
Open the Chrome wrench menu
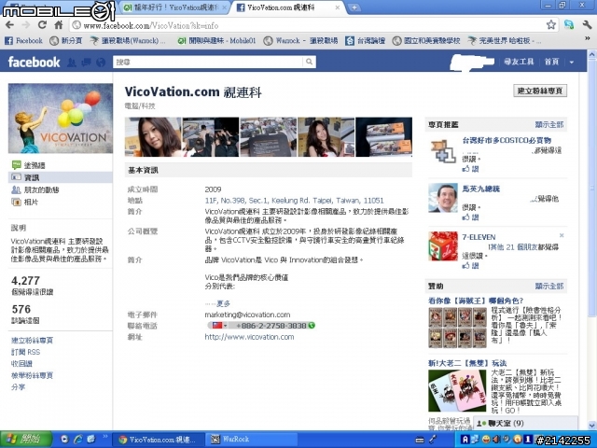[x=587, y=25]
